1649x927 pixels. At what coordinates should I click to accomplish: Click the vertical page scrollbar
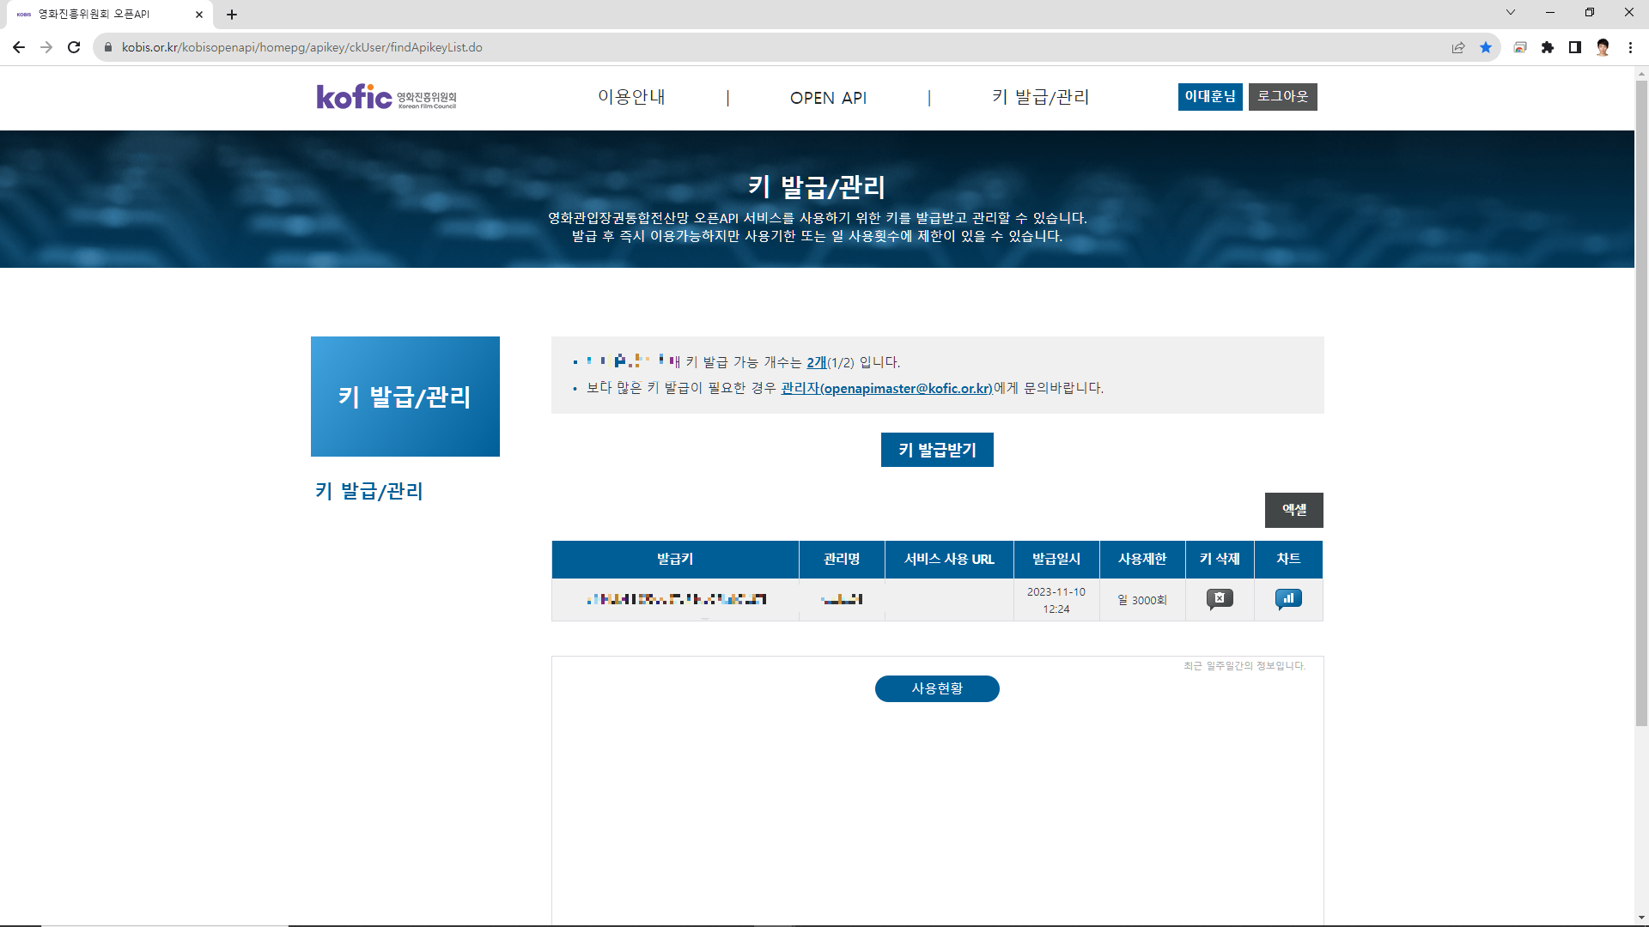coord(1641,403)
